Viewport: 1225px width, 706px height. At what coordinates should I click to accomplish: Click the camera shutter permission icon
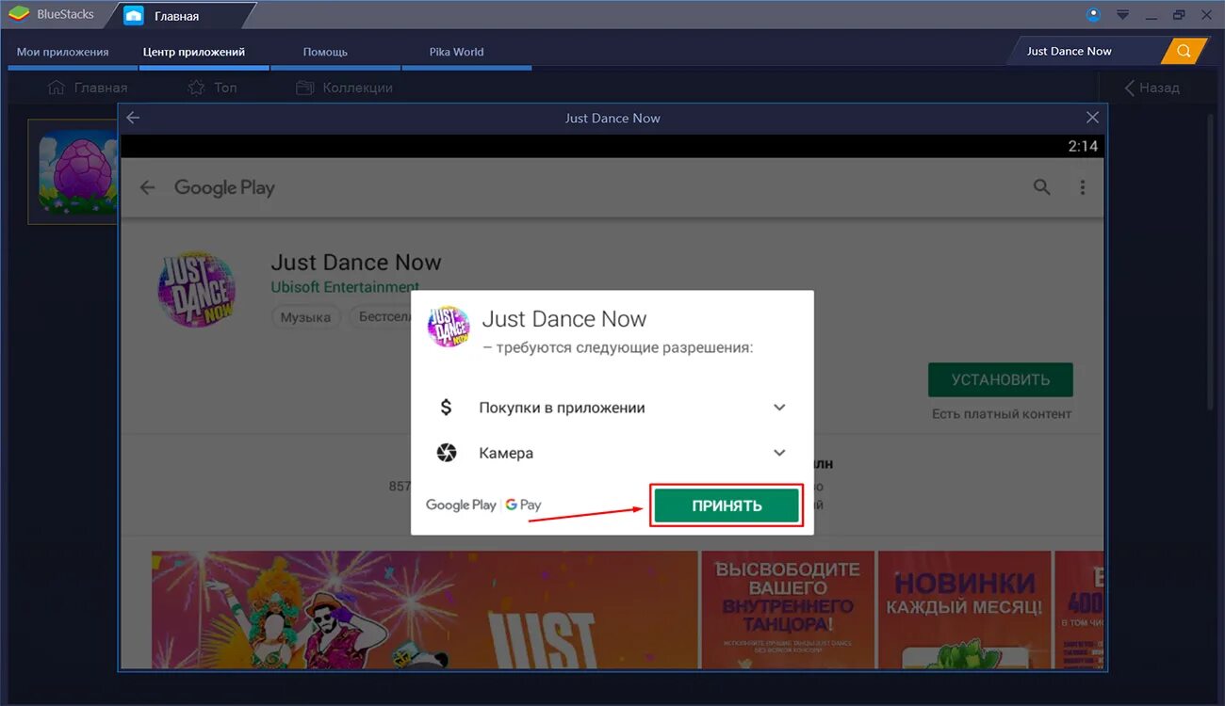click(447, 453)
